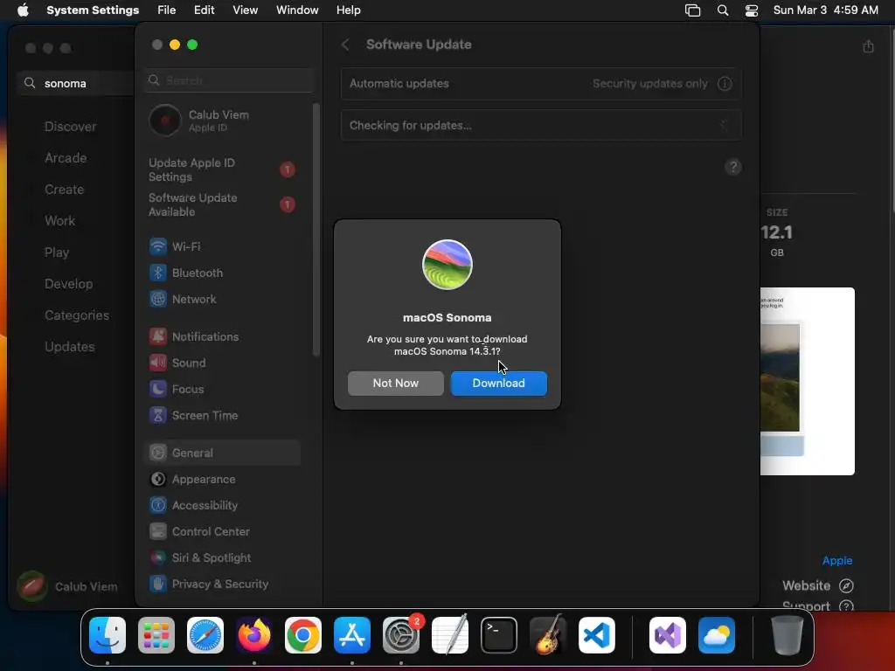Image resolution: width=895 pixels, height=671 pixels.
Task: Click the date and time in menu bar
Action: (825, 10)
